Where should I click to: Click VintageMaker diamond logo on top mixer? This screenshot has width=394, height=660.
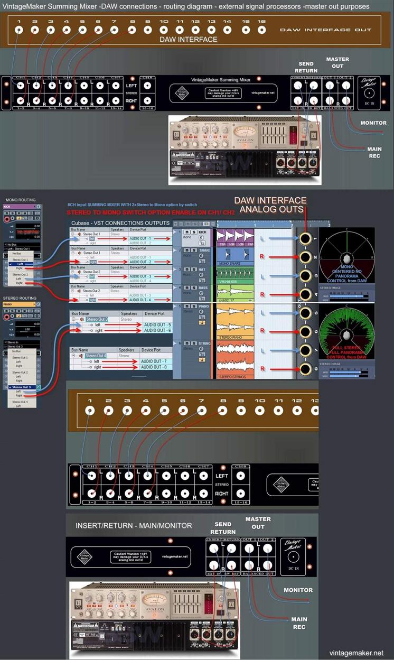click(182, 92)
